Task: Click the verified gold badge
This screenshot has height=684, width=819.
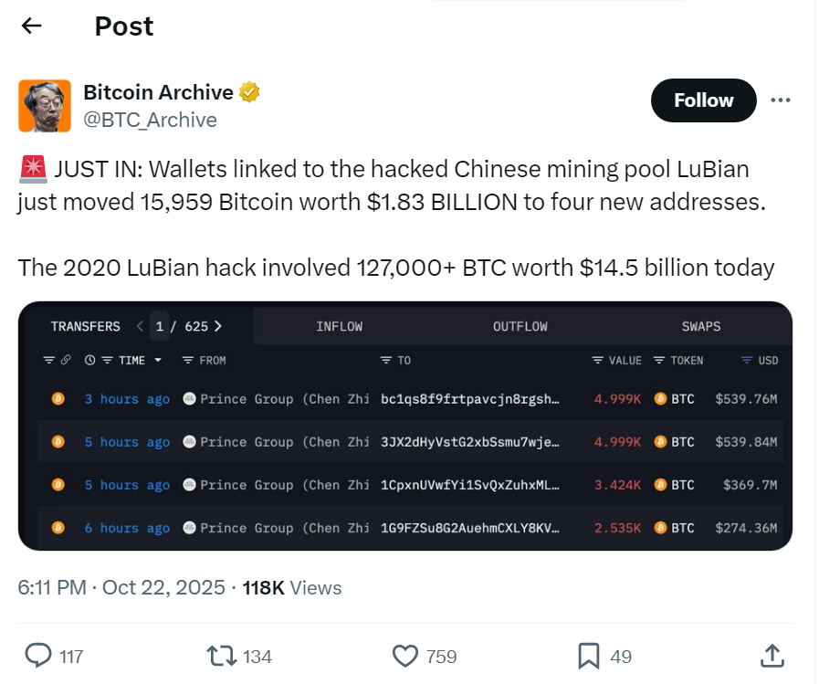Action: [x=249, y=92]
